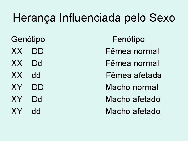
Task: Select the 'XX' text in first row
Action: point(17,51)
